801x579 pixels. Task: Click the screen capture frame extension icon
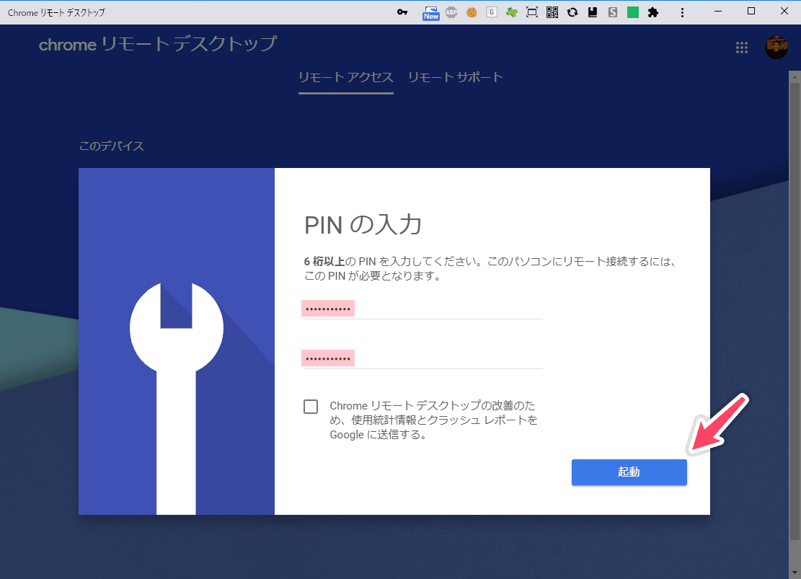coord(532,12)
